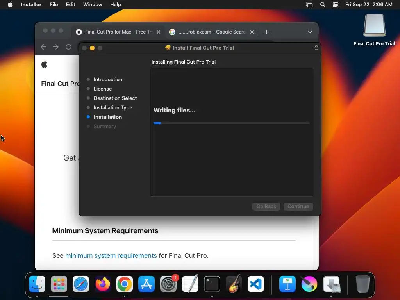Screen dimensions: 400x300
Task: Follow the minimum system requirements link
Action: (x=111, y=255)
